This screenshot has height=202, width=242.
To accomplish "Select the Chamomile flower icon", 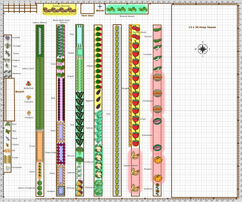I will pyautogui.click(x=7, y=168).
